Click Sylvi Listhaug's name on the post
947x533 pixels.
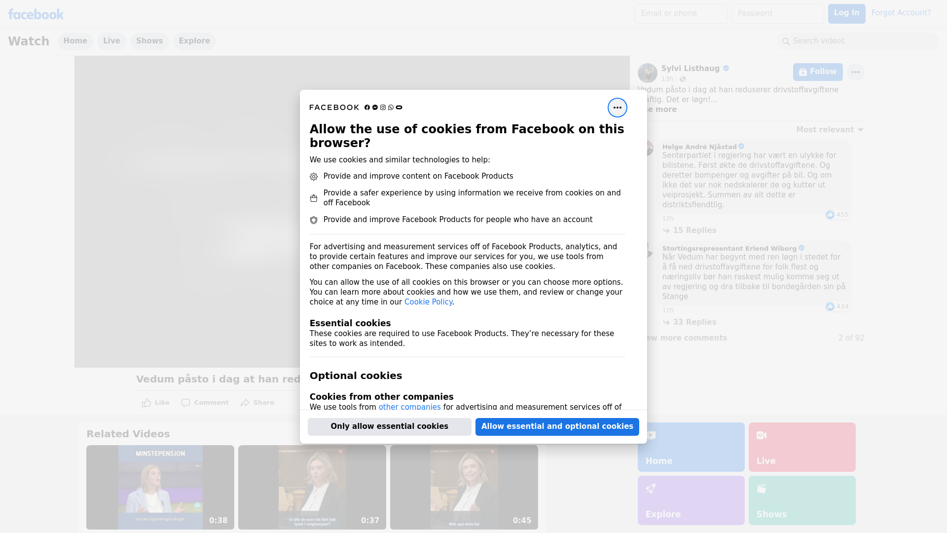pyautogui.click(x=690, y=69)
